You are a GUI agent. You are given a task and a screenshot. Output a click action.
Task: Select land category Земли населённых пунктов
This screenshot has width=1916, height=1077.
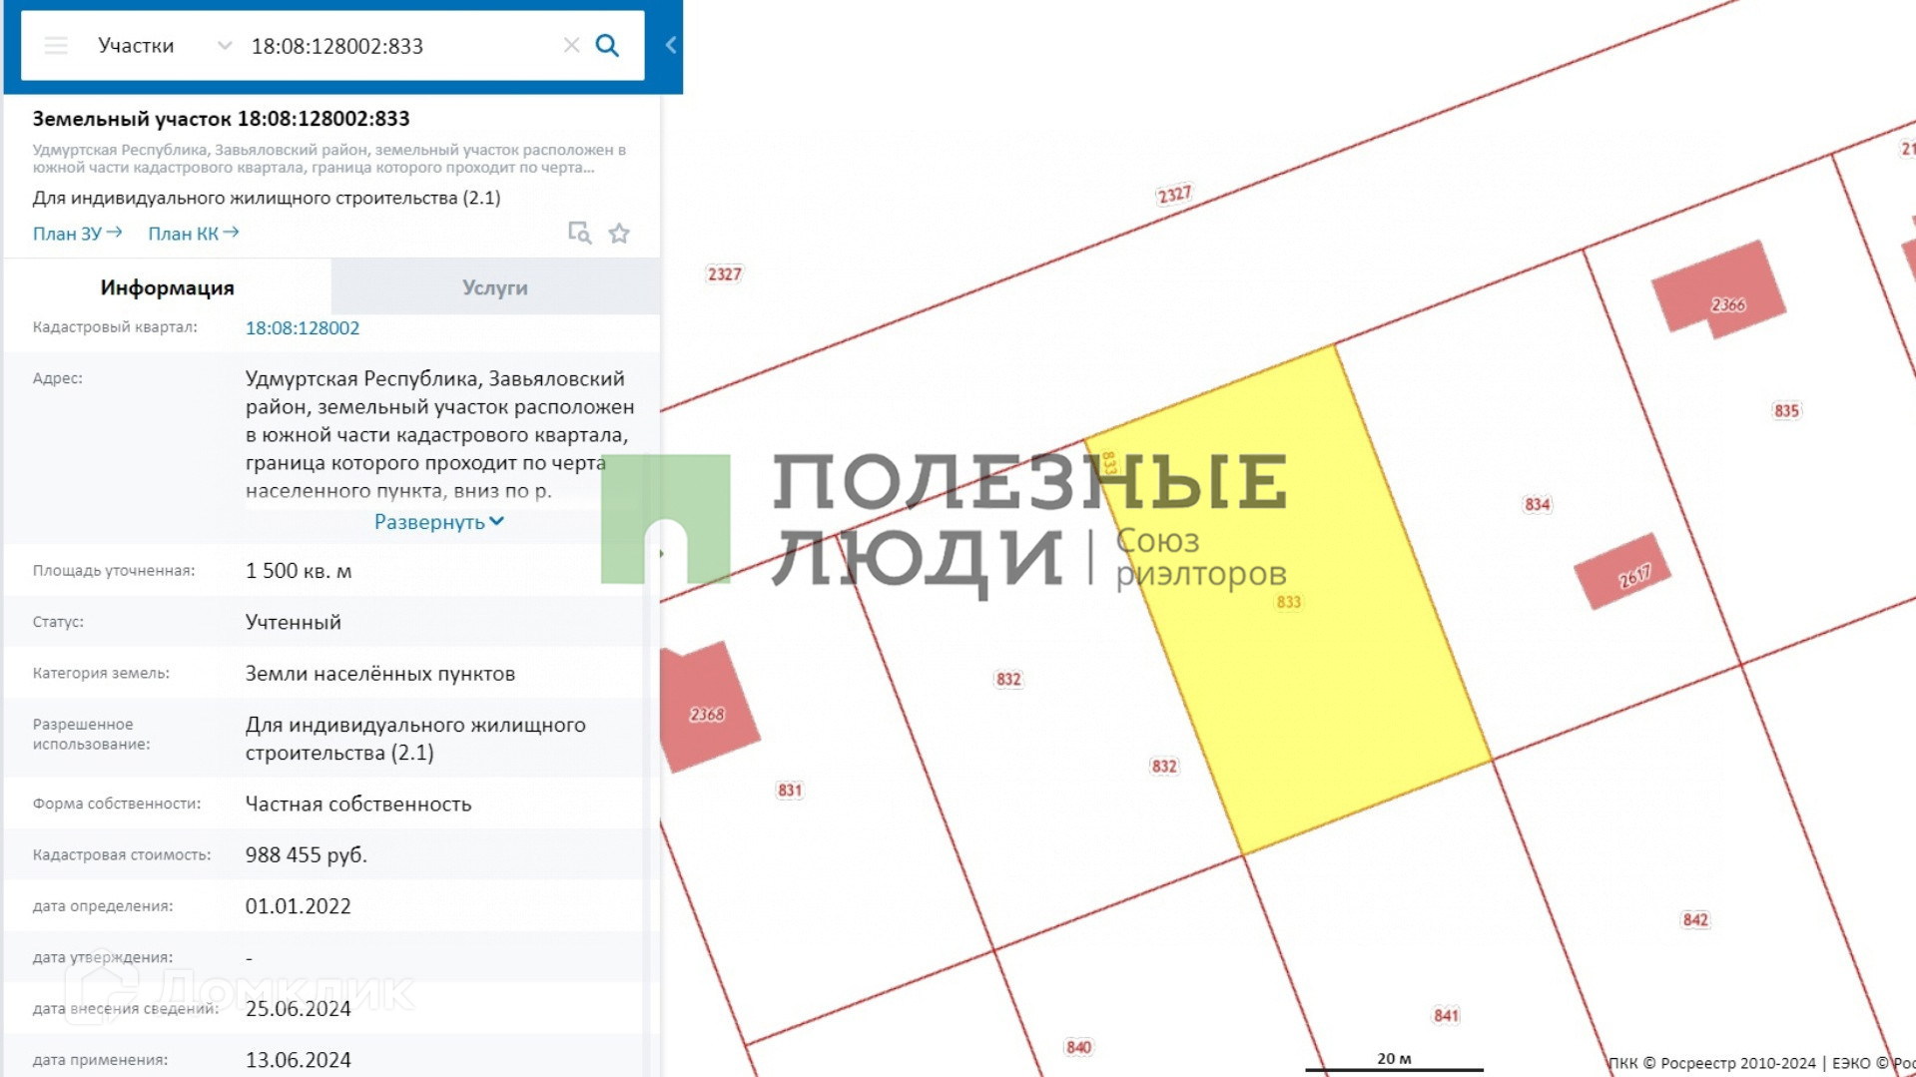coord(380,674)
